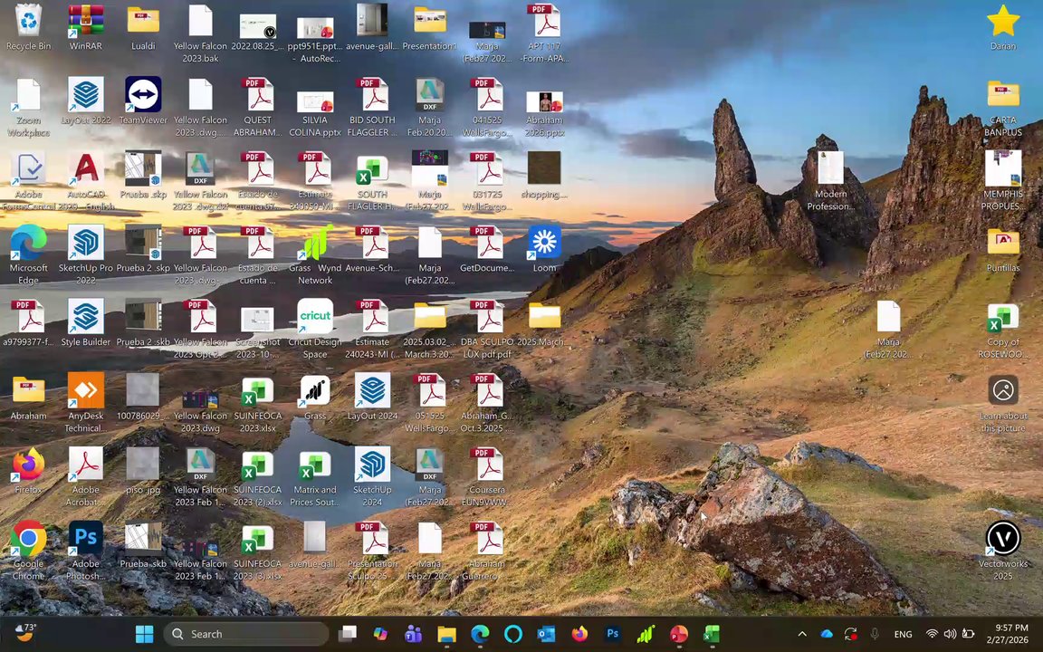This screenshot has height=652, width=1043.
Task: Switch to Photoshop in the taskbar
Action: (613, 634)
